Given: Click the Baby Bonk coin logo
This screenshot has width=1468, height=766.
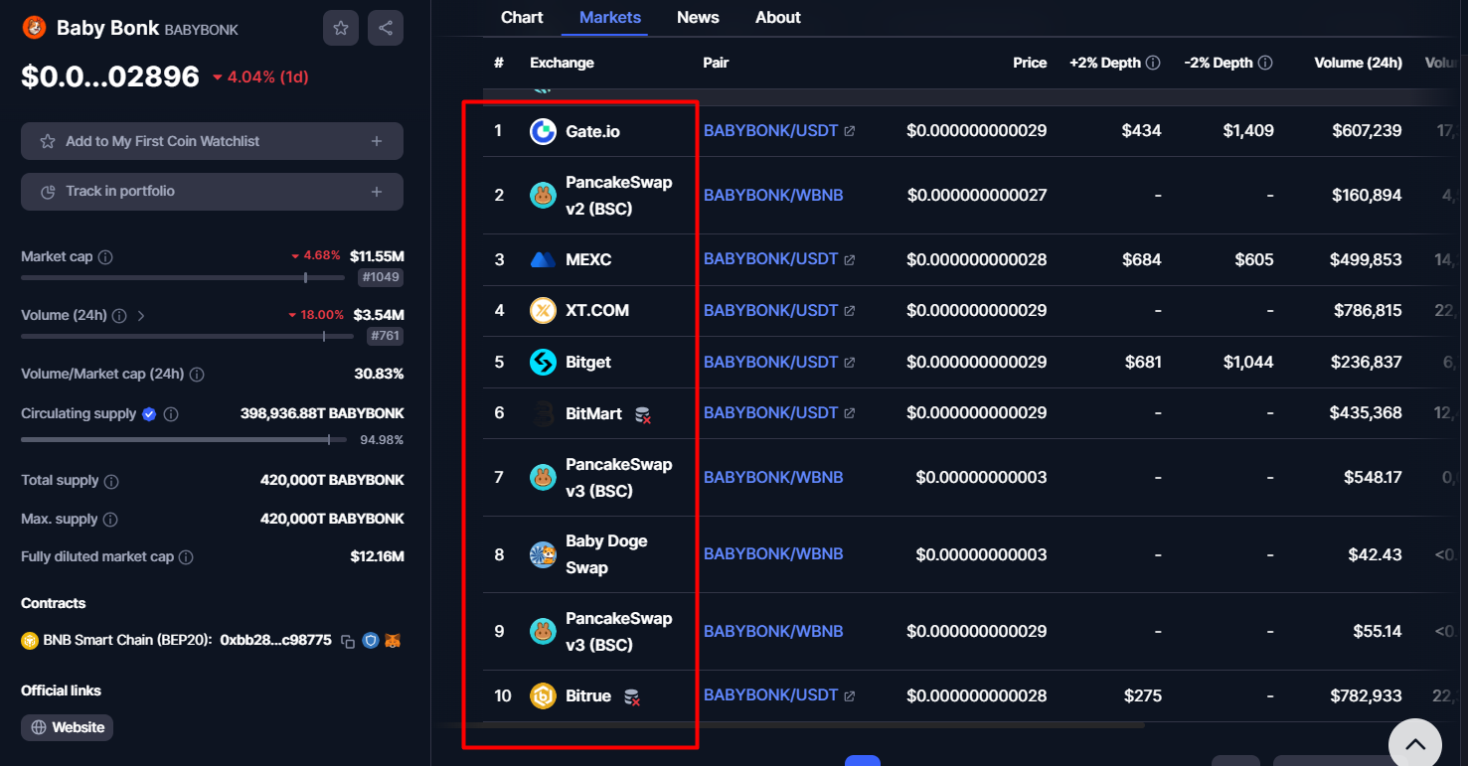Looking at the screenshot, I should pos(35,28).
